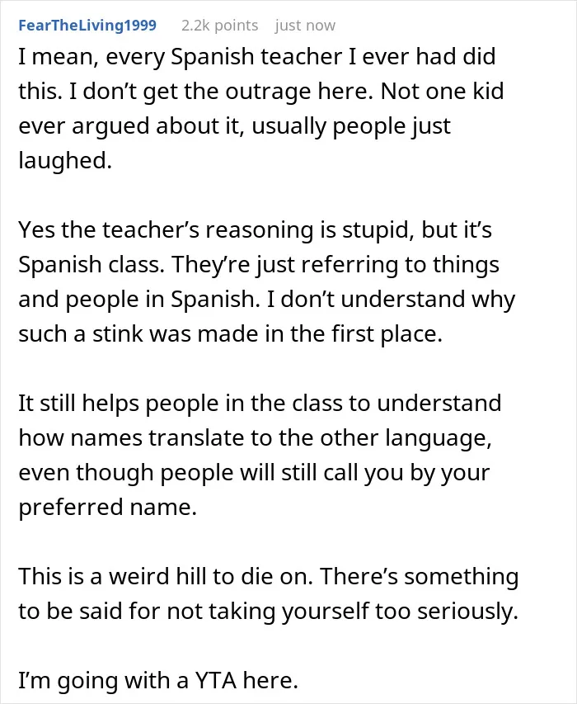Click the line 'and people in Spanish. I don't understand'
Screen dimensions: 577x704
(267, 300)
